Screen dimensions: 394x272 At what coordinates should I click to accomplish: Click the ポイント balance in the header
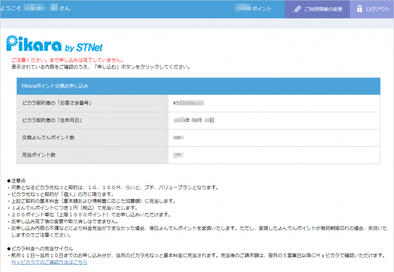(253, 9)
